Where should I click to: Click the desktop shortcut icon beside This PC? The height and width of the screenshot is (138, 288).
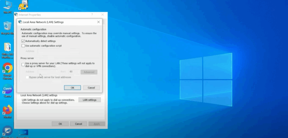(x=23, y=6)
